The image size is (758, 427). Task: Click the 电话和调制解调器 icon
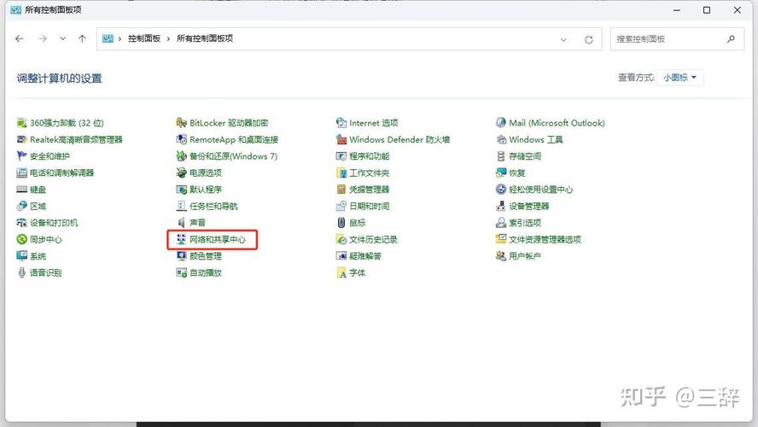[x=21, y=173]
